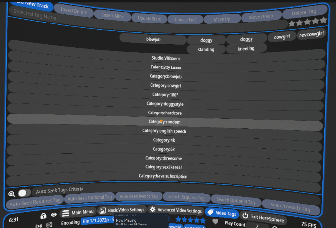Open Basic Video Settings tab
Image resolution: width=336 pixels, height=228 pixels.
click(122, 210)
